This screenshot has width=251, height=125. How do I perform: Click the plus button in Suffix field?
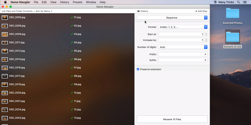(205, 60)
